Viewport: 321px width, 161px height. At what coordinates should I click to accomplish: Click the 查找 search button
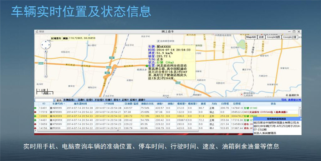click(x=58, y=101)
